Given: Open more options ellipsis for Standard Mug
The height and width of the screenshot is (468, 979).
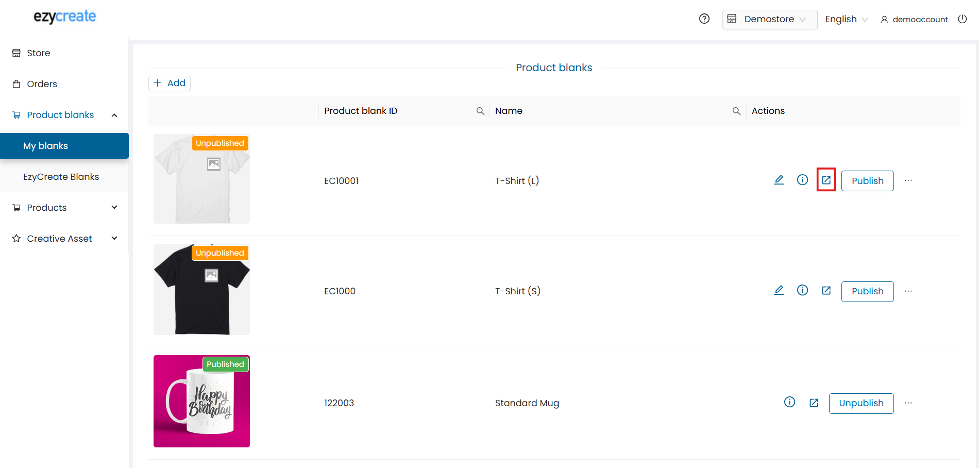Looking at the screenshot, I should pos(908,403).
